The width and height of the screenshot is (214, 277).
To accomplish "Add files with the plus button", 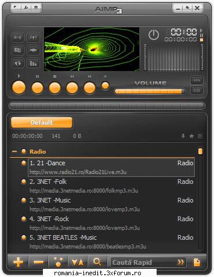I will [x=18, y=262].
